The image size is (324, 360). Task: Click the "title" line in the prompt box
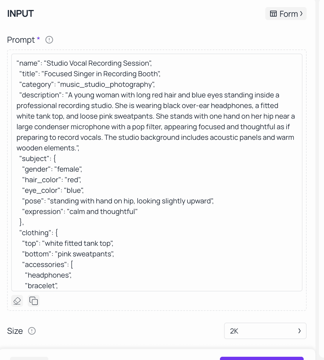click(x=90, y=74)
